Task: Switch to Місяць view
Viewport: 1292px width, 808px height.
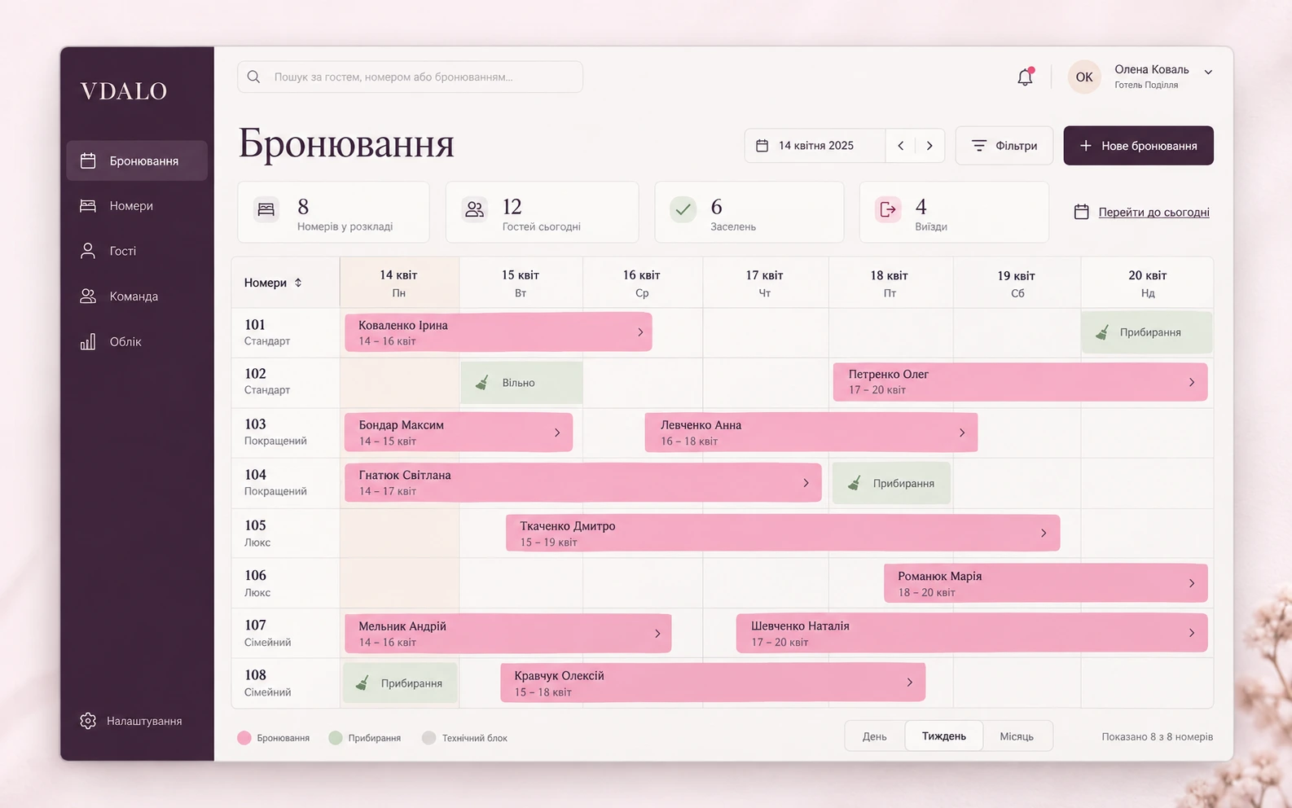Action: 1017,736
